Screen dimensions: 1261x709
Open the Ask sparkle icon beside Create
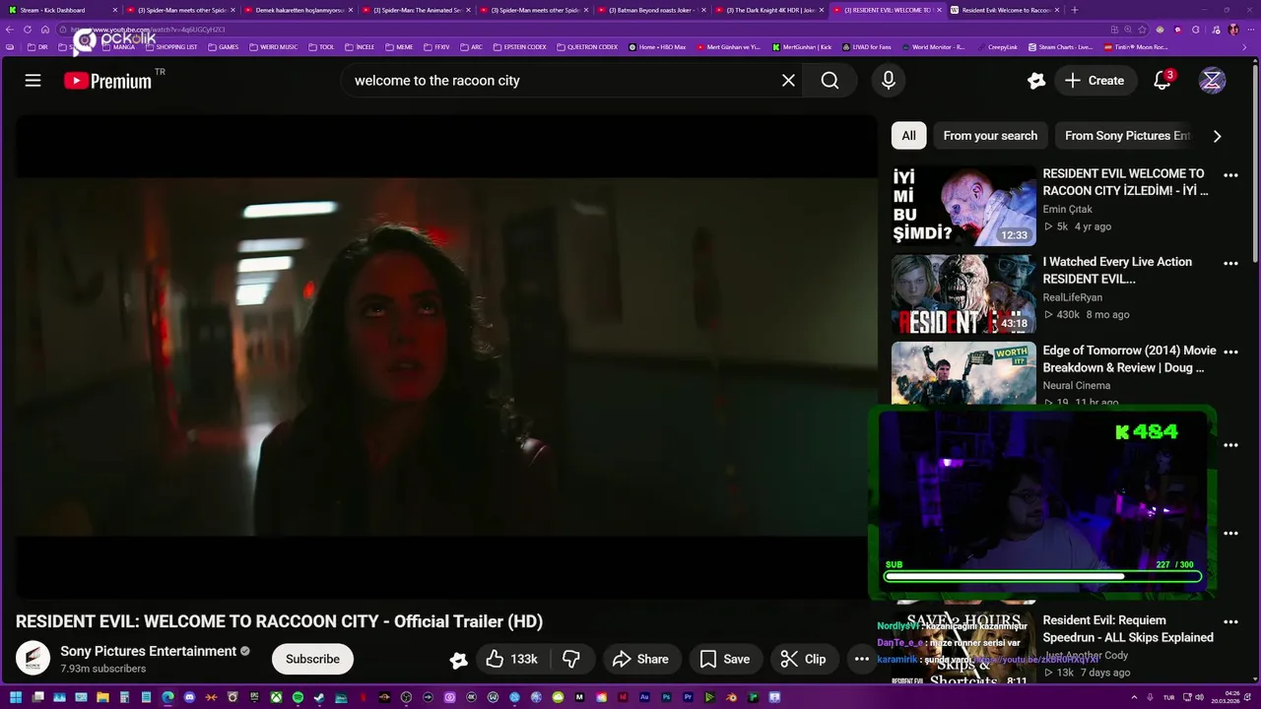[1035, 81]
